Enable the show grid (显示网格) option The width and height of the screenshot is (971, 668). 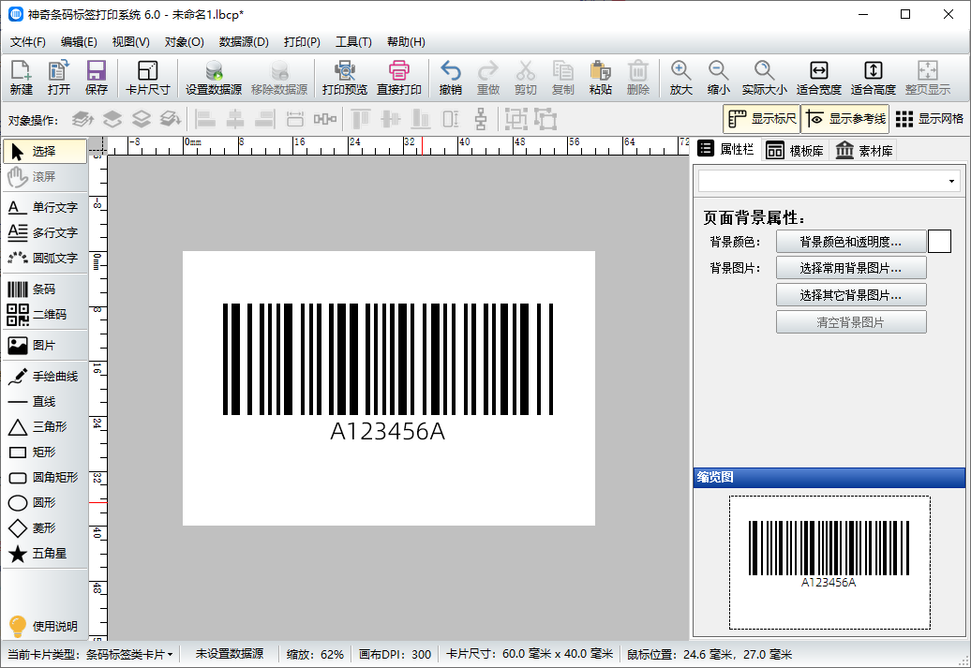tap(929, 119)
